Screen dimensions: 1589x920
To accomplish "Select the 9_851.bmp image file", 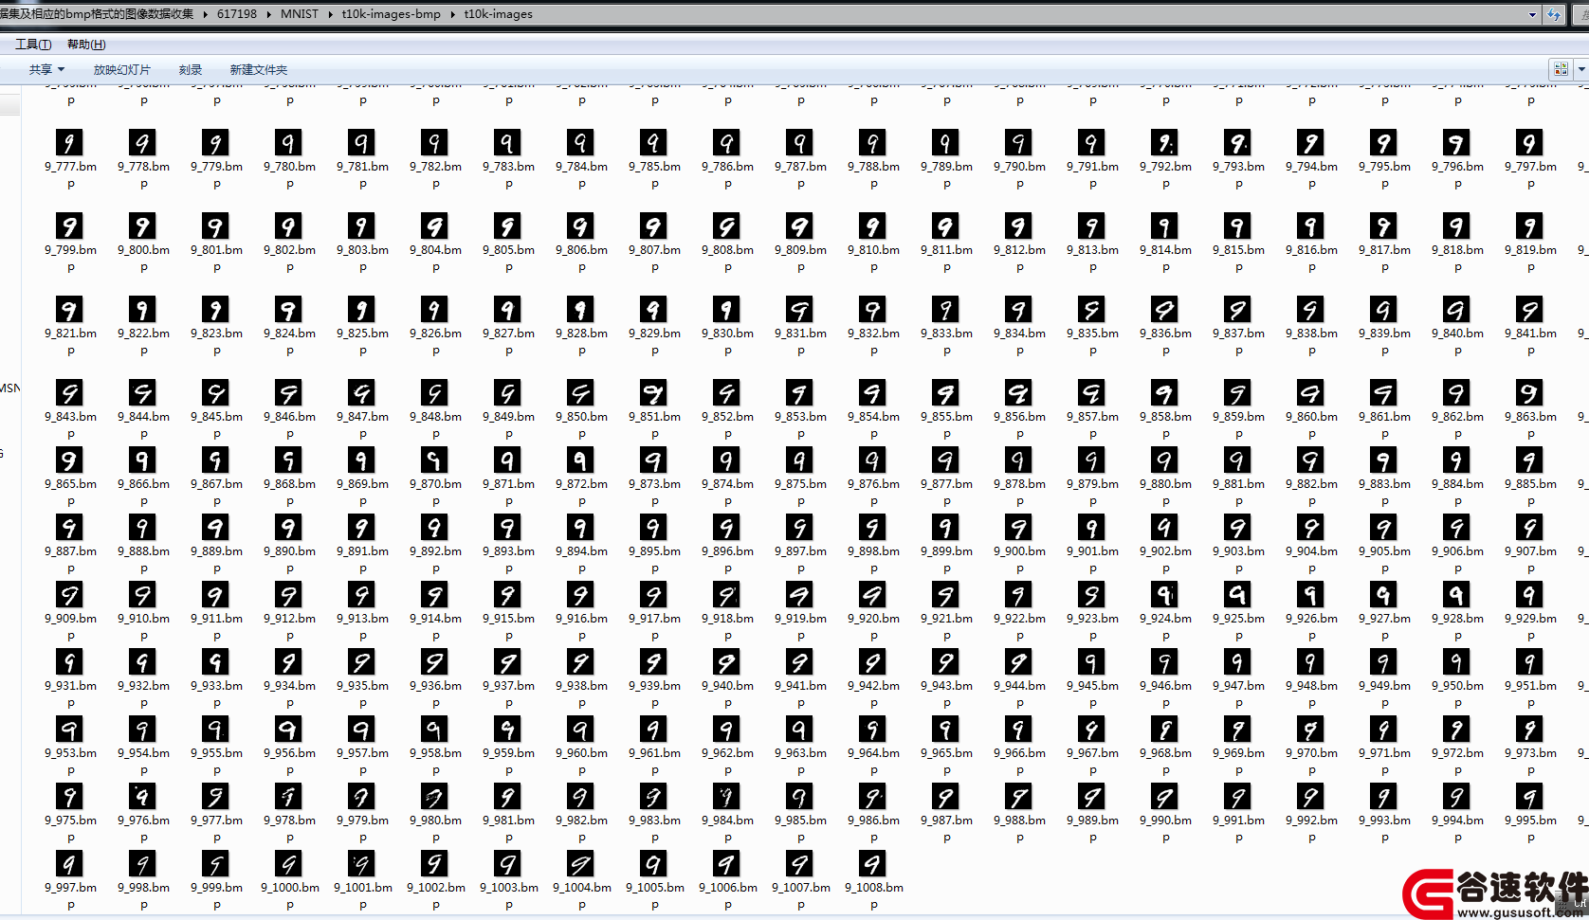I will point(654,407).
